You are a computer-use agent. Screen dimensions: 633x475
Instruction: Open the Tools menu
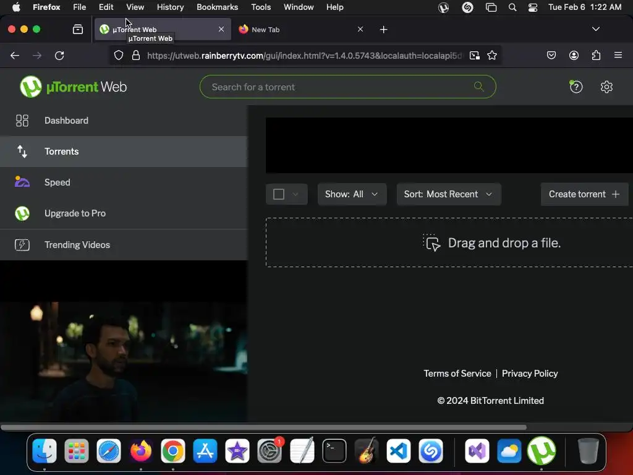[x=261, y=7]
